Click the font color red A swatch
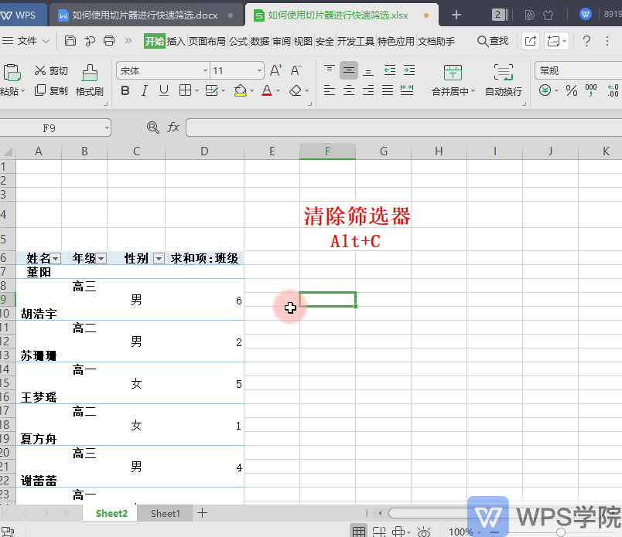The height and width of the screenshot is (537, 622). point(267,90)
